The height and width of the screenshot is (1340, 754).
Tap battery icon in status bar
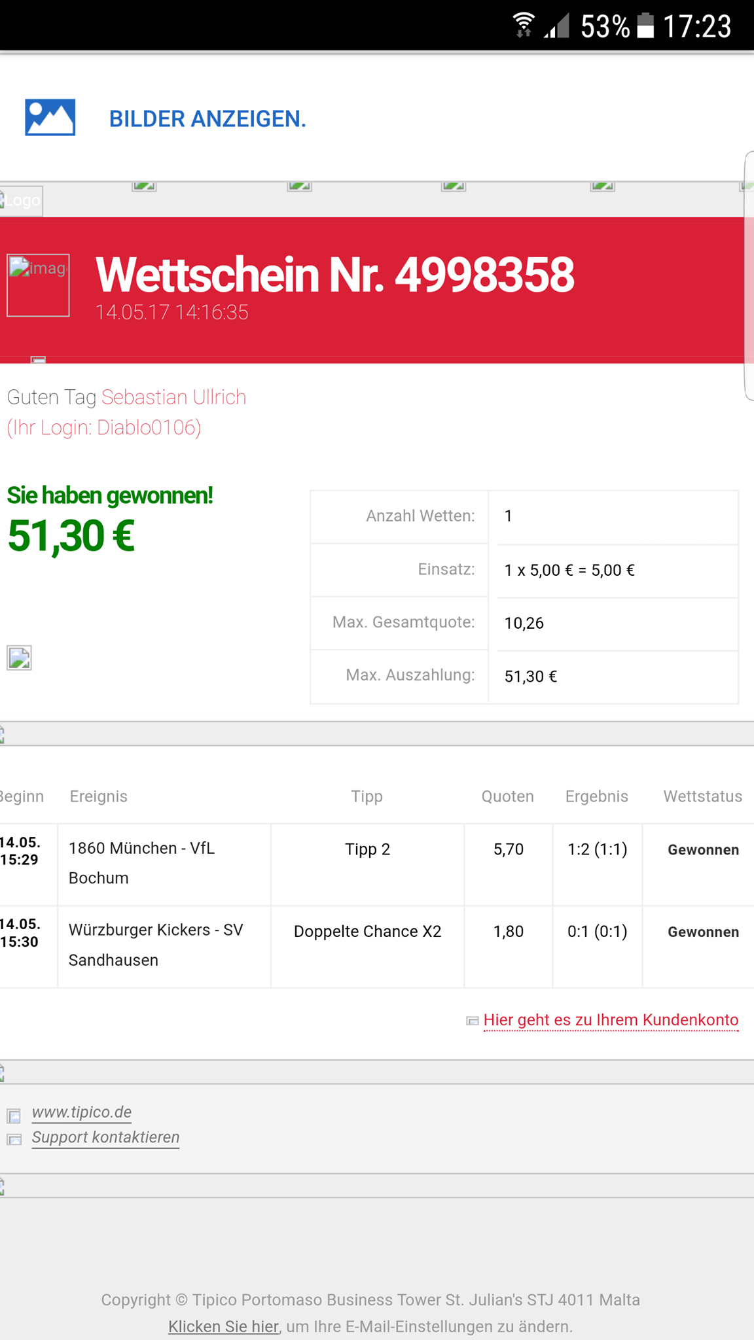click(x=645, y=26)
